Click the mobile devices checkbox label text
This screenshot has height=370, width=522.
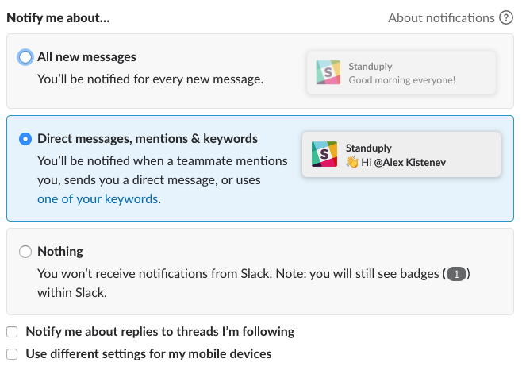[149, 354]
